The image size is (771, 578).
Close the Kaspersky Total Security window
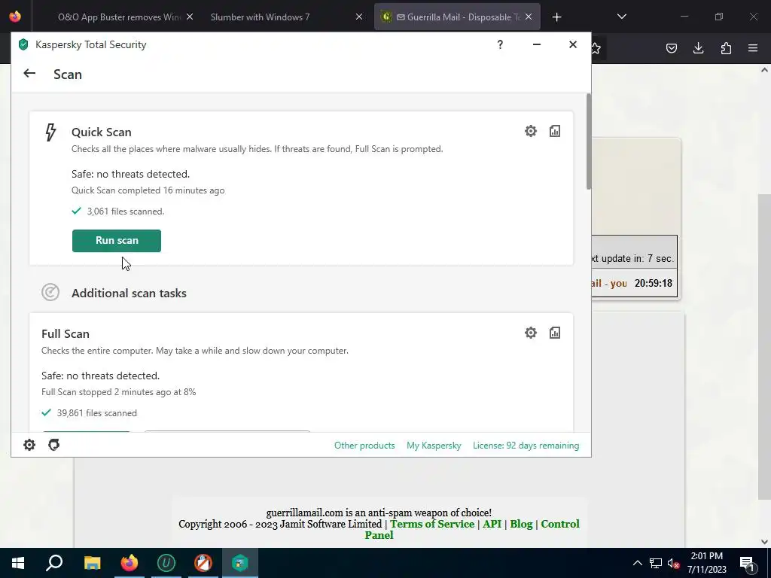573,44
